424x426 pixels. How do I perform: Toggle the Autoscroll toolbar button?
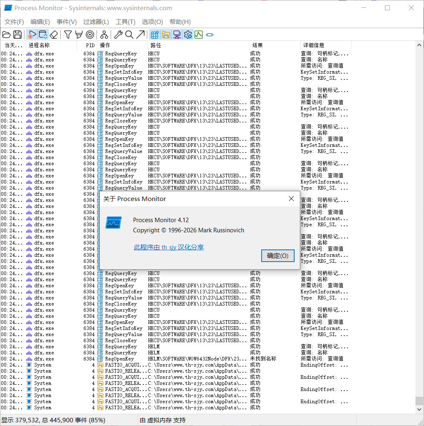[43, 35]
